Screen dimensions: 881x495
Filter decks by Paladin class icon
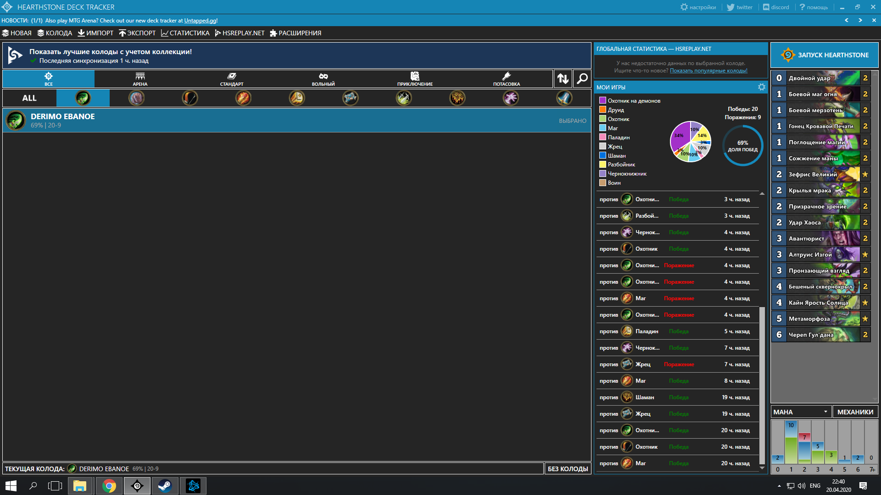[297, 98]
